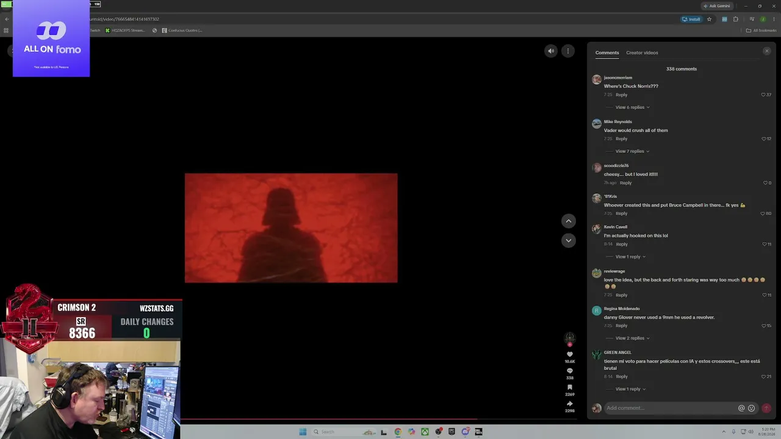
Task: Open Epic Games Launcher from the taskbar
Action: pyautogui.click(x=452, y=432)
